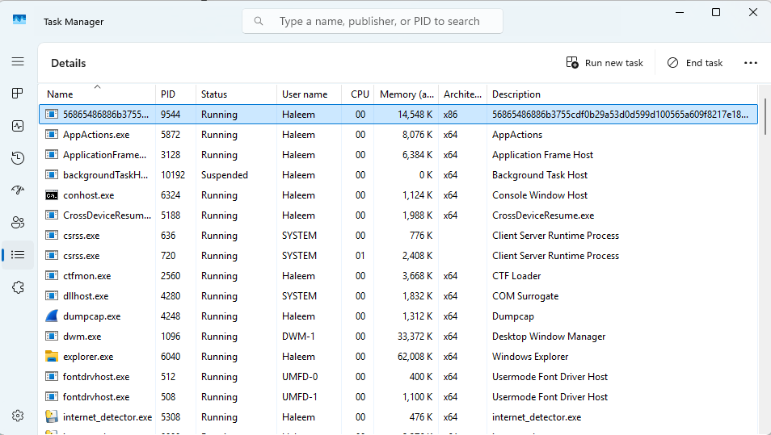Click the Application Frame Host description
Image resolution: width=771 pixels, height=435 pixels.
542,155
